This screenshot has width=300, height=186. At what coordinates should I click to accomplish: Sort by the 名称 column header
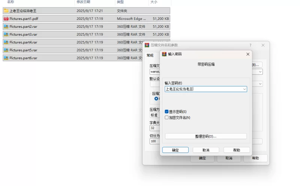point(10,2)
